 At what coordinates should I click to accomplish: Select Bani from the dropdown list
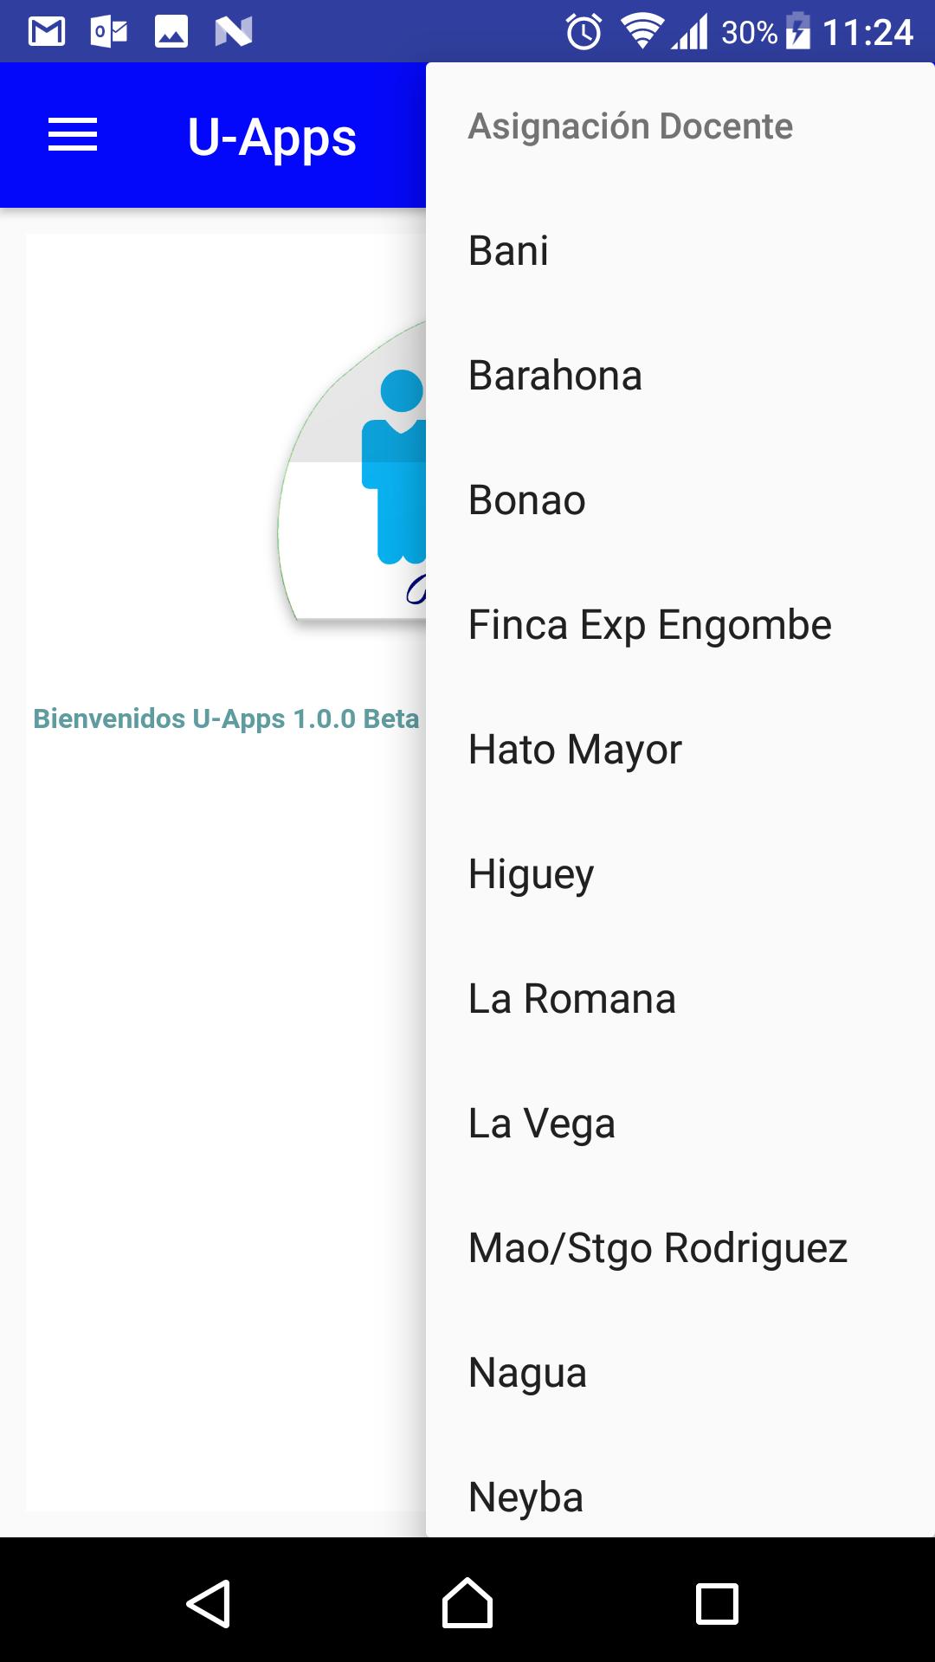[508, 251]
